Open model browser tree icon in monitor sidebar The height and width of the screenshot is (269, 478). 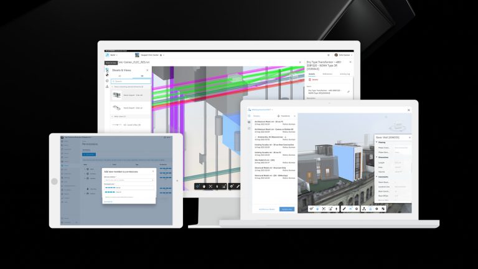pos(107,87)
